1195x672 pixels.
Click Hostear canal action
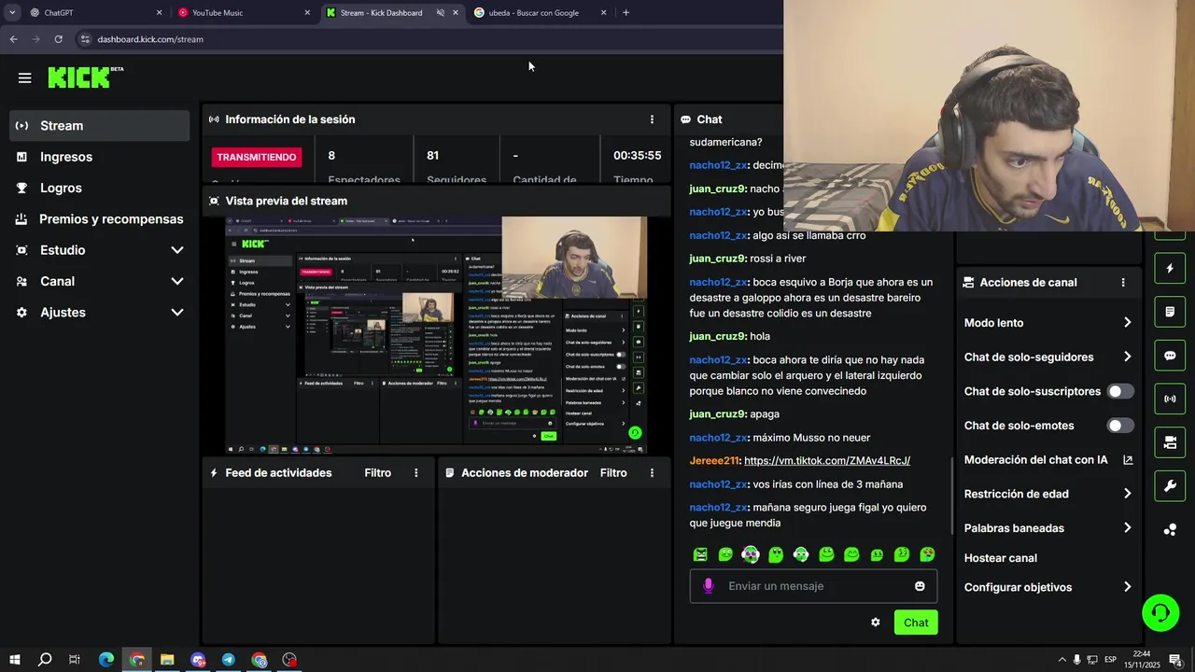(1001, 558)
